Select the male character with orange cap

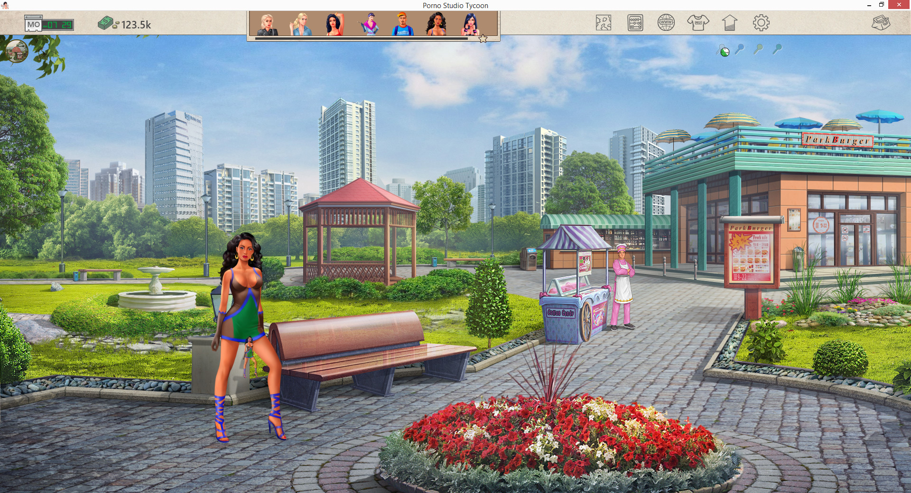click(403, 25)
